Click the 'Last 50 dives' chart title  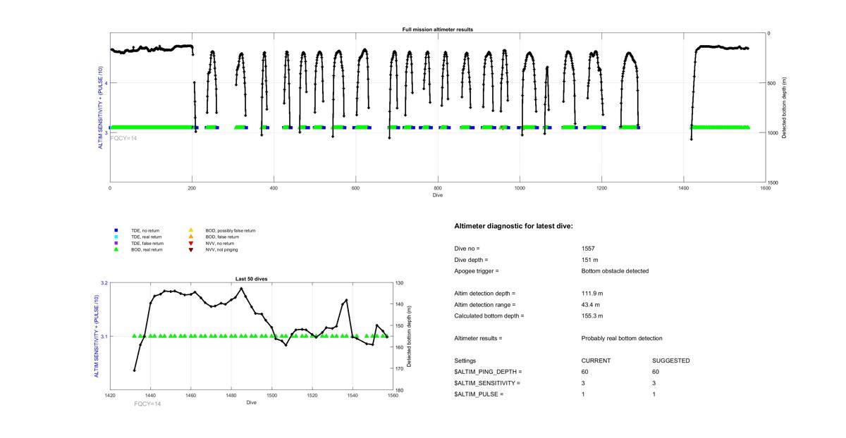[251, 279]
